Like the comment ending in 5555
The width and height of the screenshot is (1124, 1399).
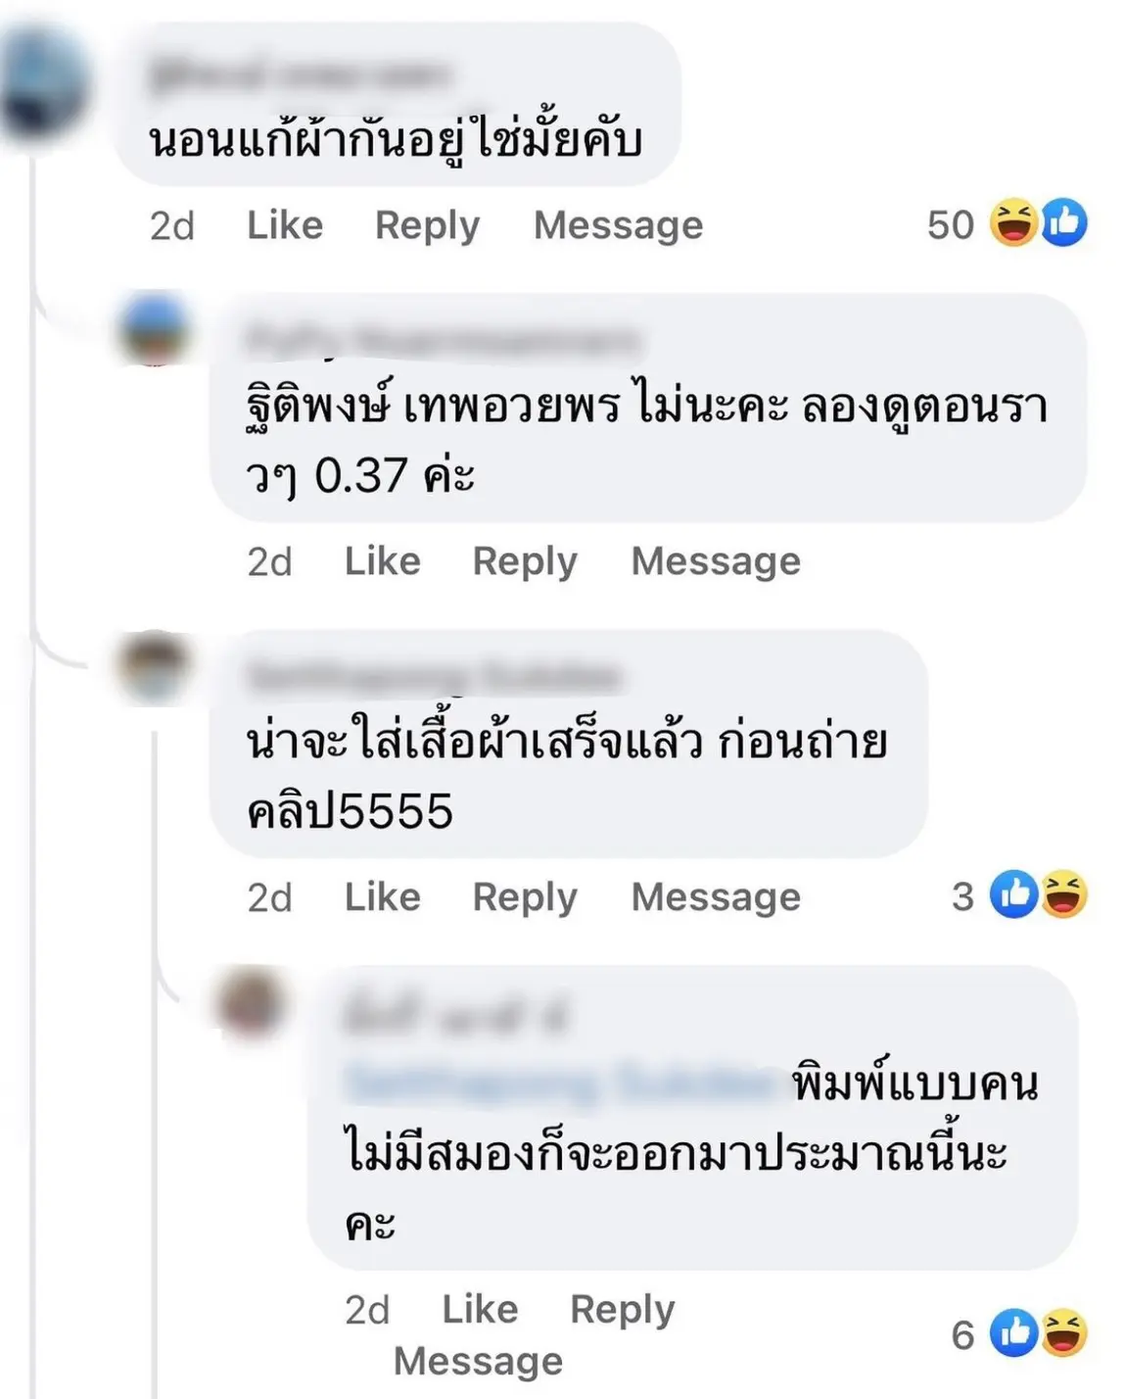382,897
